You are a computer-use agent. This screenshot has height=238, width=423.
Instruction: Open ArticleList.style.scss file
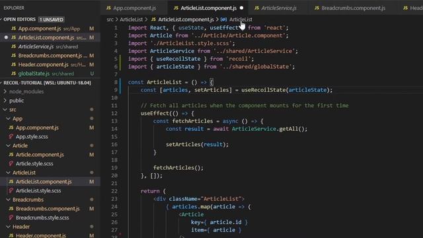click(50, 190)
